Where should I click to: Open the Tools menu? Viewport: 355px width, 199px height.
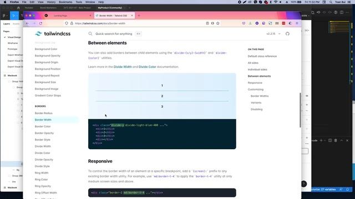click(79, 2)
